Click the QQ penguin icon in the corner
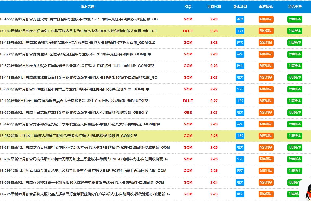Image resolution: width=311 pixels, height=201 pixels. 307,191
